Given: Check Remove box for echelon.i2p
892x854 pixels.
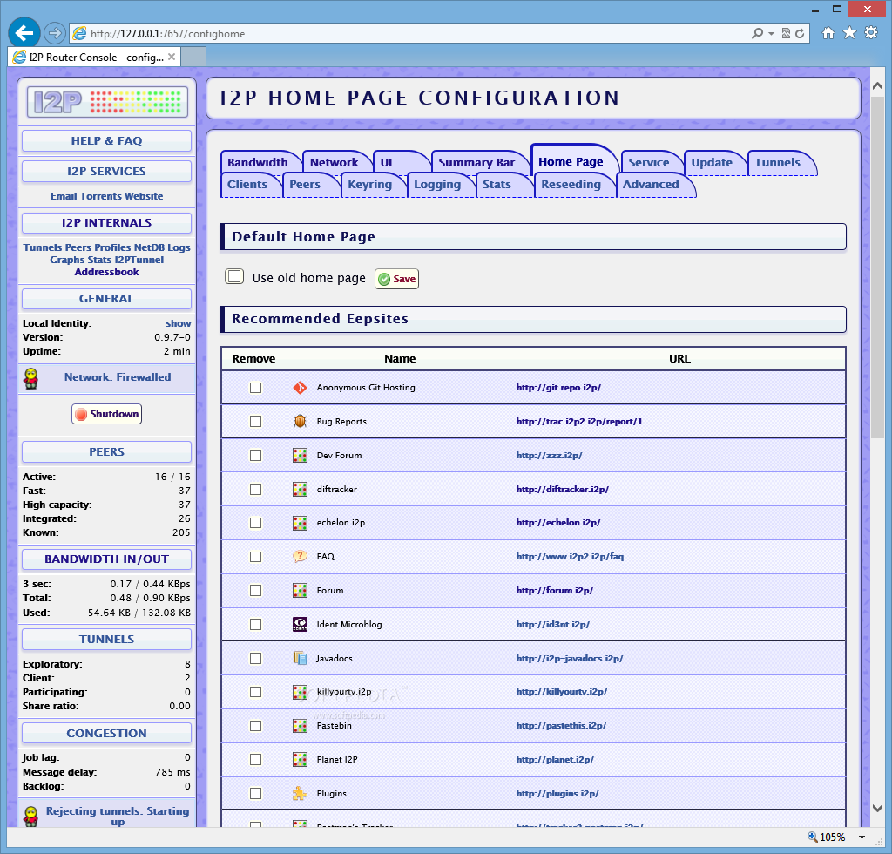Looking at the screenshot, I should point(256,523).
